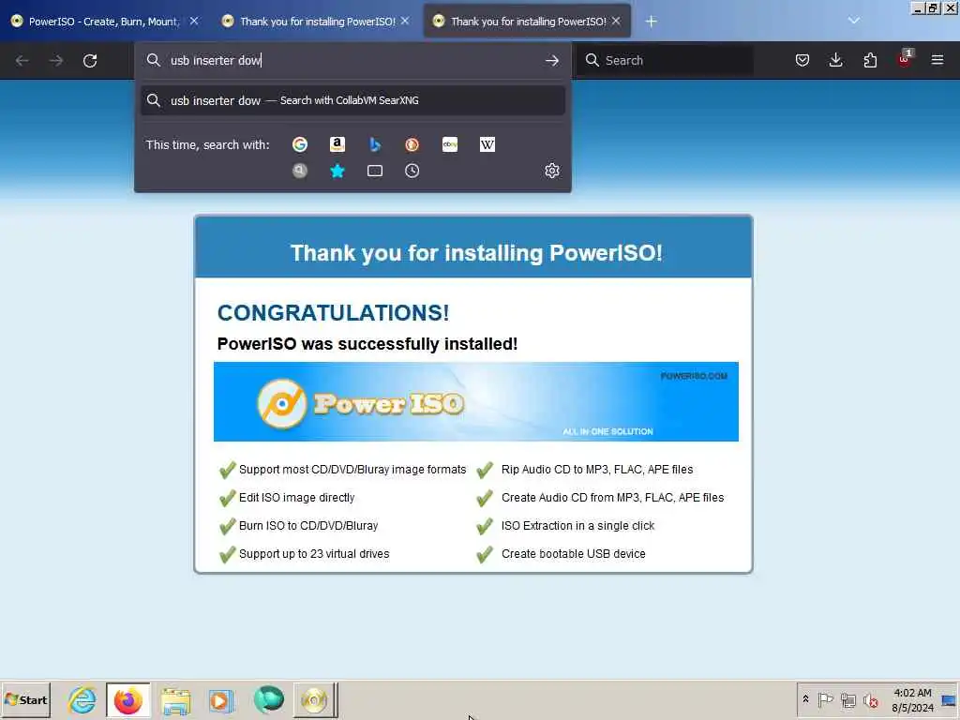Switch to the second 'Thank you for installing PowerISO!' tab
The height and width of the screenshot is (720, 960).
315,22
